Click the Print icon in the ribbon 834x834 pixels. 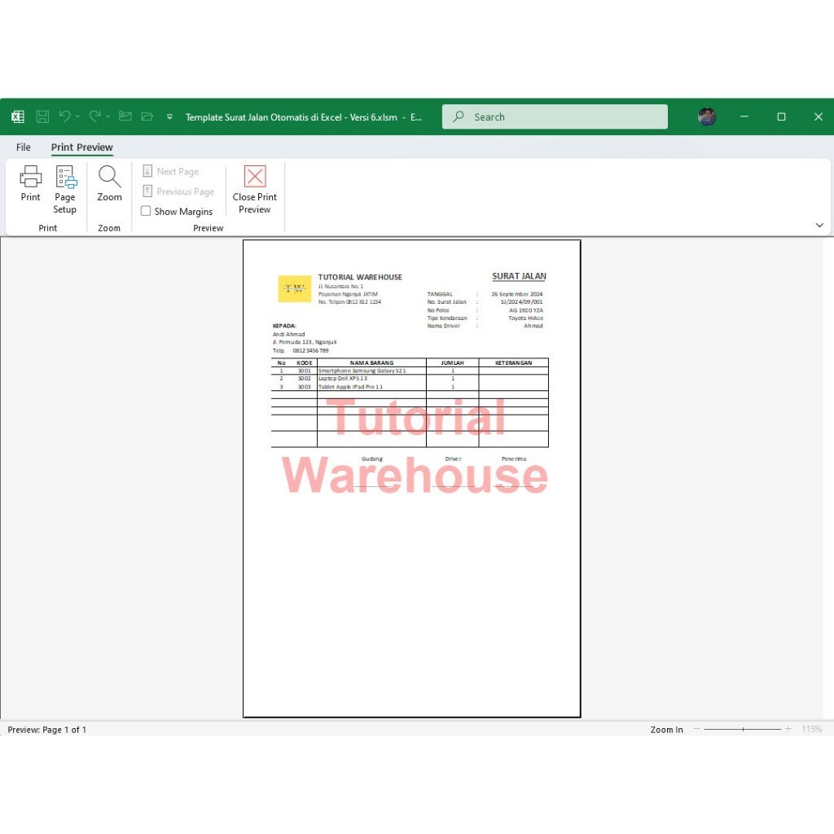(30, 183)
